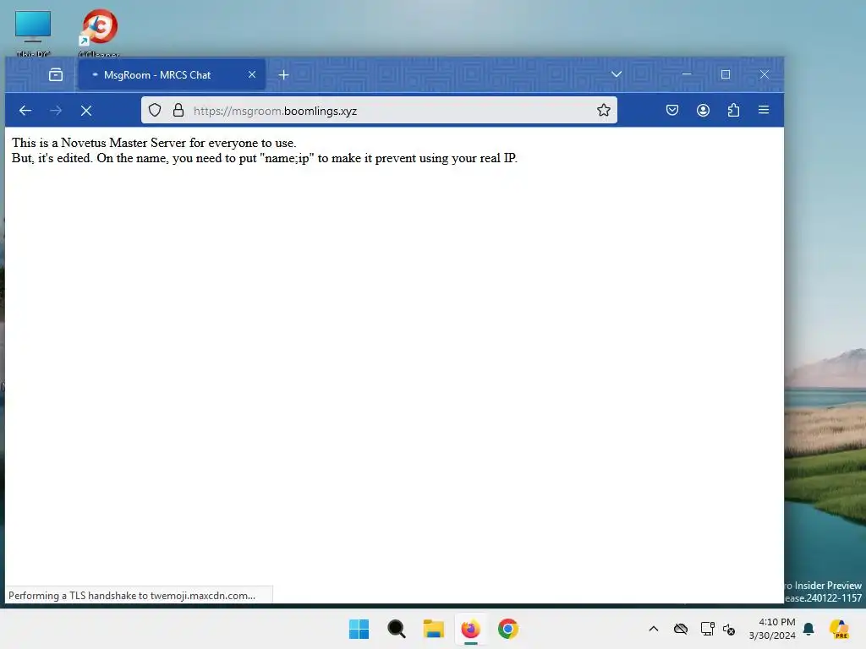Go forward one page in Firefox

[x=56, y=111]
